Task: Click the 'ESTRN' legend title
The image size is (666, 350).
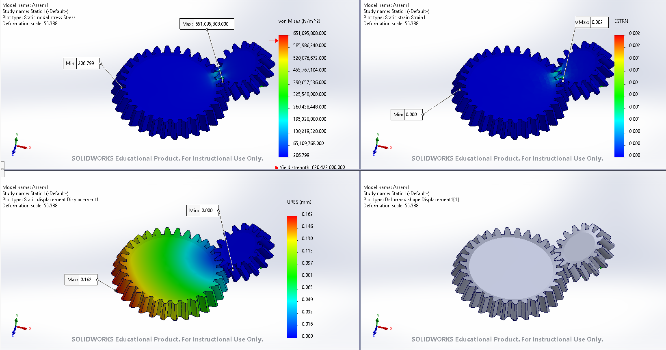Action: pyautogui.click(x=621, y=21)
